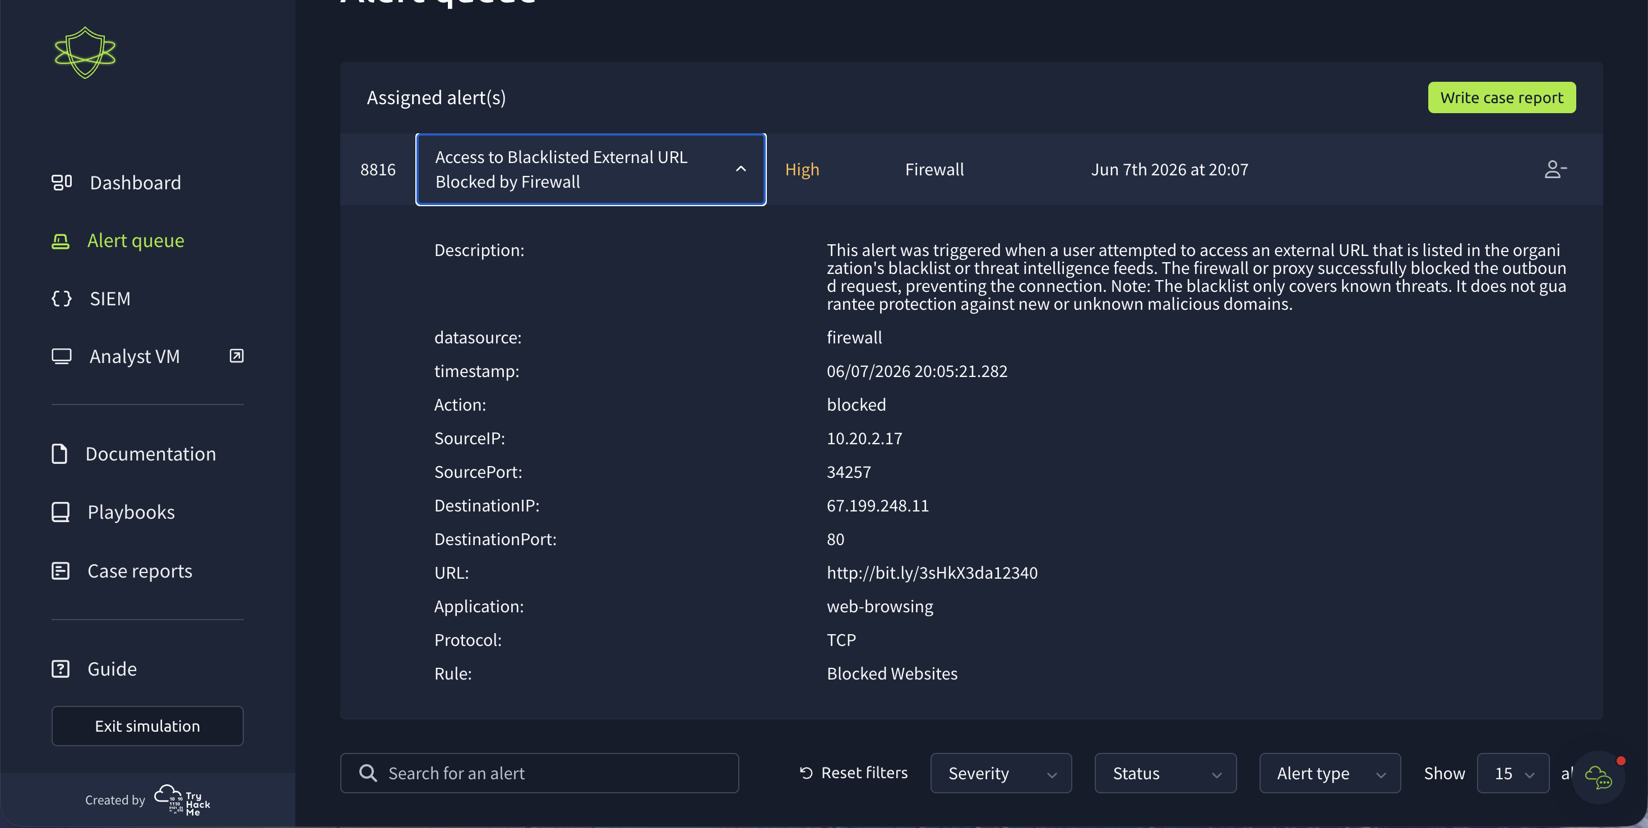Click the Firewall alert type cell
This screenshot has height=828, width=1648.
click(x=934, y=169)
